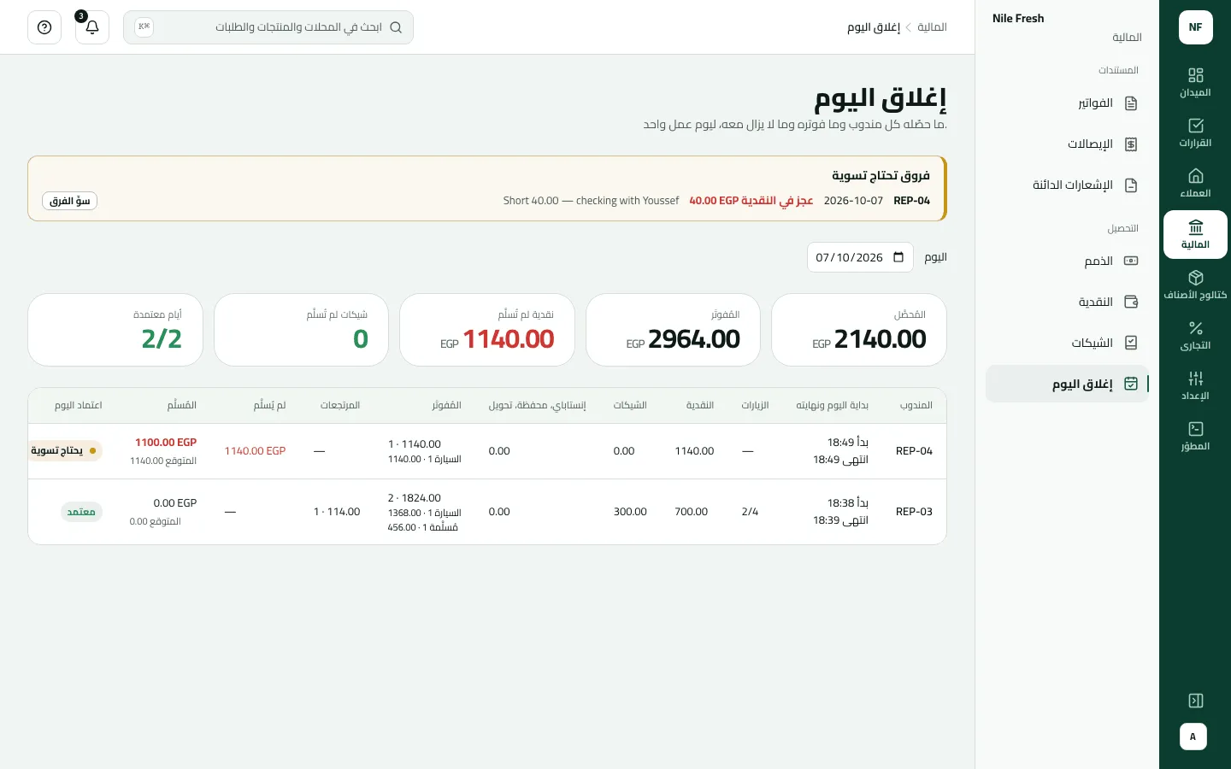Image resolution: width=1231 pixels, height=769 pixels.
Task: Focus the search field for shops and products
Action: point(268,27)
